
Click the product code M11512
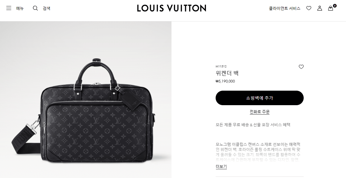[x=221, y=66]
